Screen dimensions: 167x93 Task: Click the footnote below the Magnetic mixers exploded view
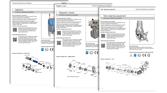pyautogui.click(x=73, y=76)
